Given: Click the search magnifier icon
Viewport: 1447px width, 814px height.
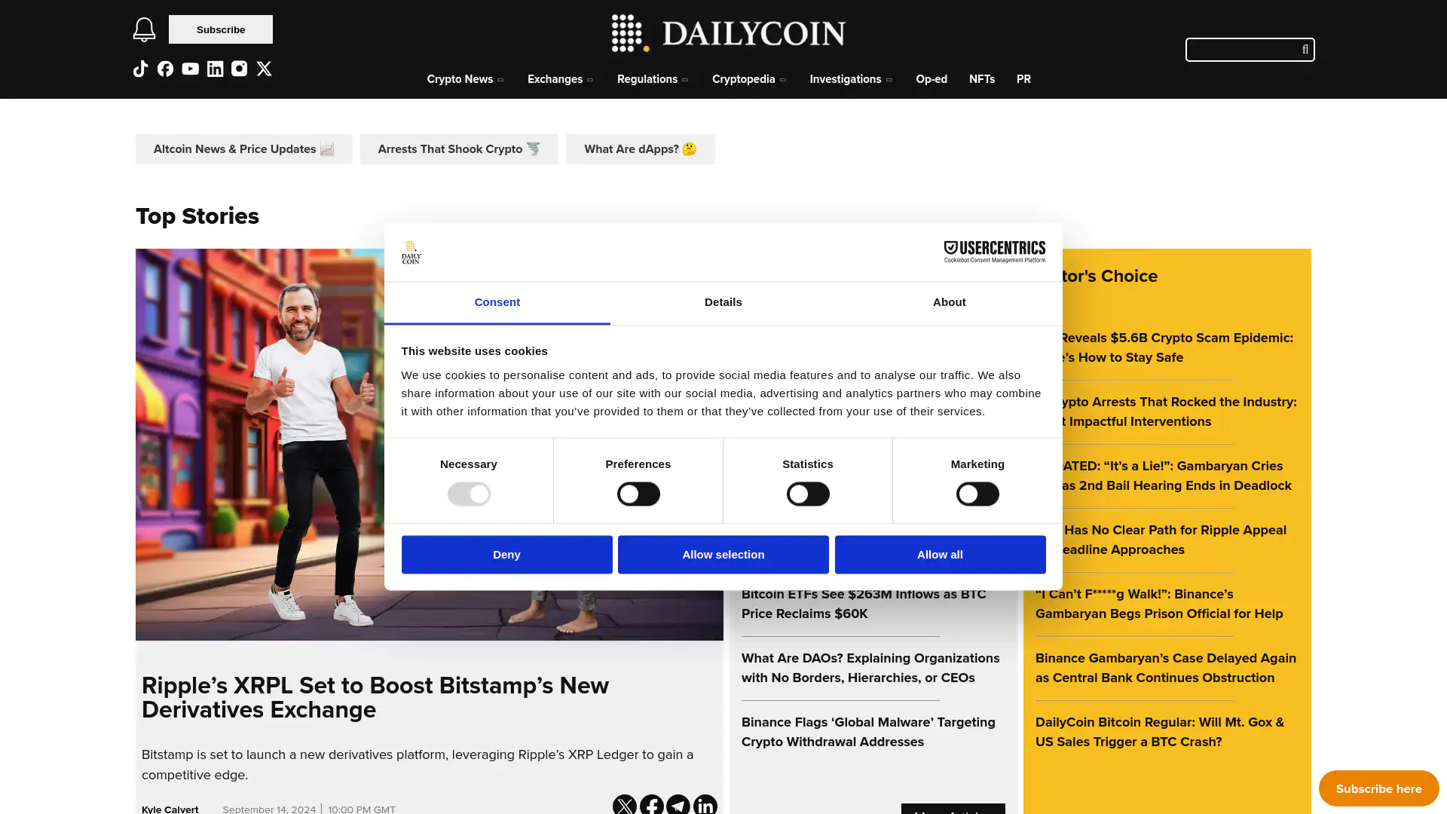Looking at the screenshot, I should 1305,50.
